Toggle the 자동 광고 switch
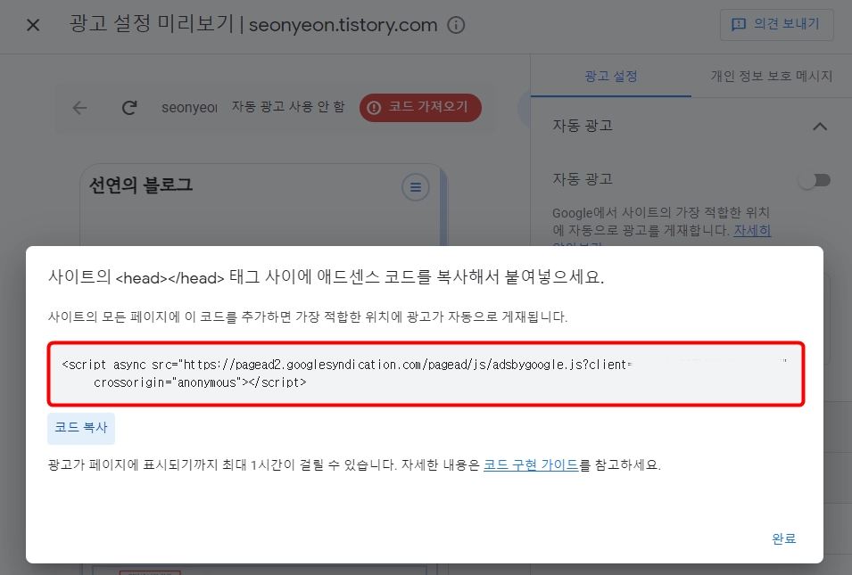 (815, 180)
